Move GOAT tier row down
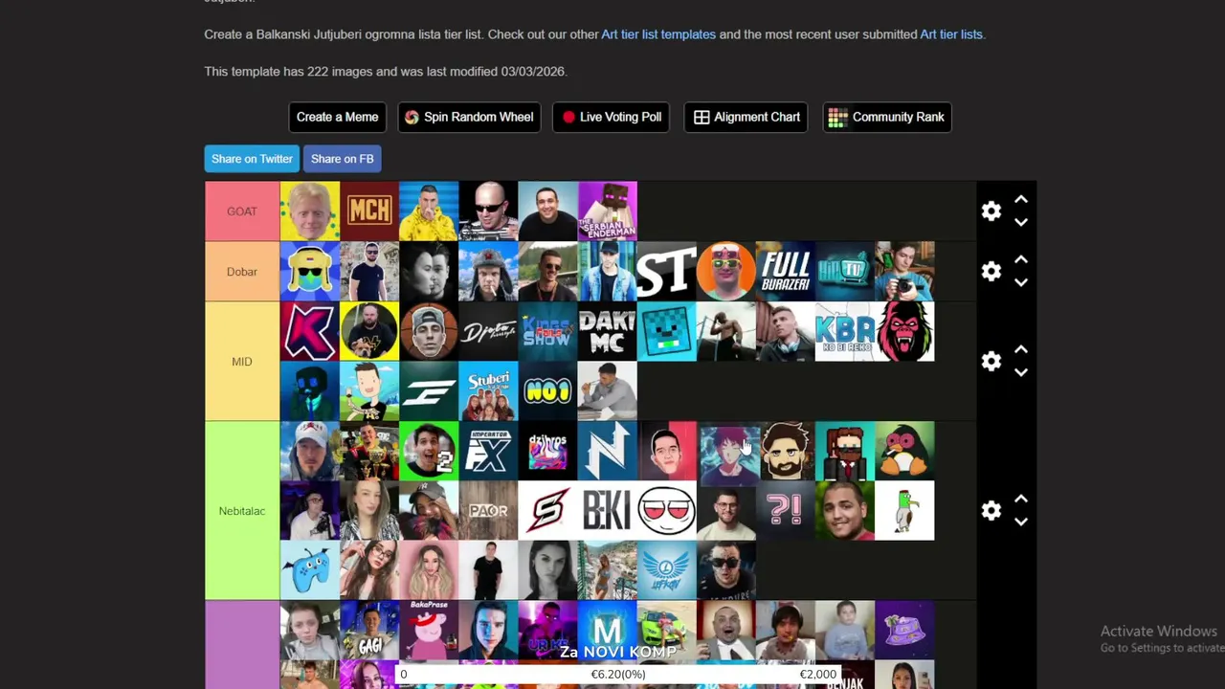 point(1021,222)
